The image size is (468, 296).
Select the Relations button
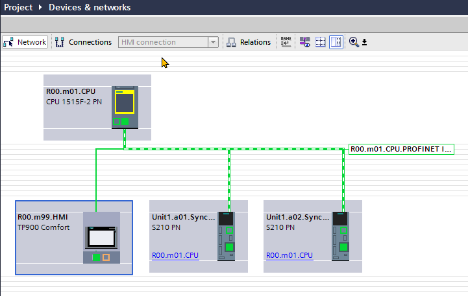(x=249, y=42)
